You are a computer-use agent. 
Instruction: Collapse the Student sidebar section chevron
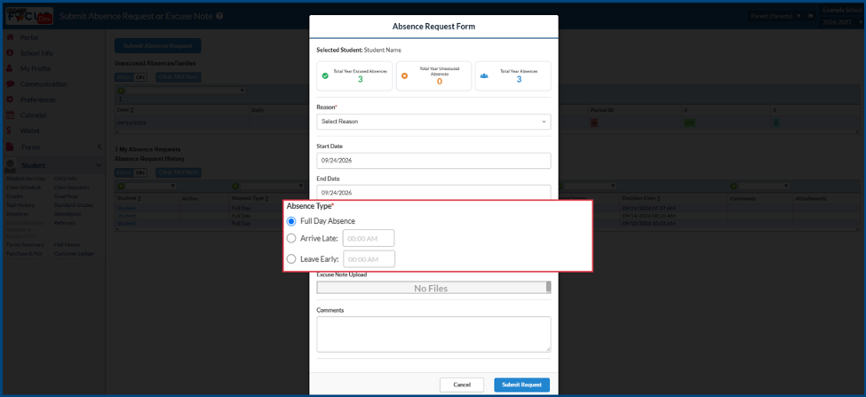[99, 165]
